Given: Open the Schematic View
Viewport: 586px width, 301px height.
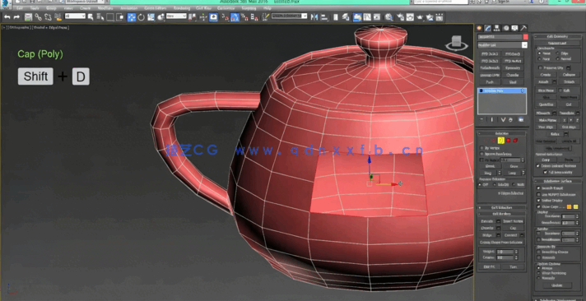Looking at the screenshot, I should (x=377, y=17).
